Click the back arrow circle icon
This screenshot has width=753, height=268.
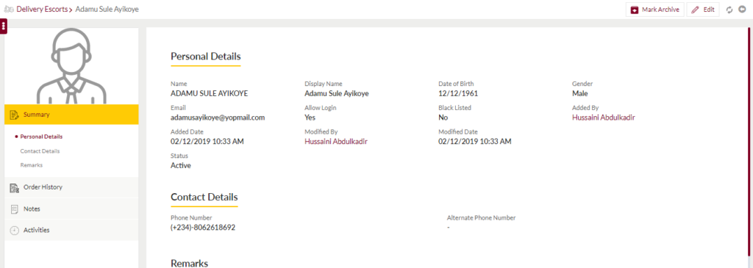[743, 10]
